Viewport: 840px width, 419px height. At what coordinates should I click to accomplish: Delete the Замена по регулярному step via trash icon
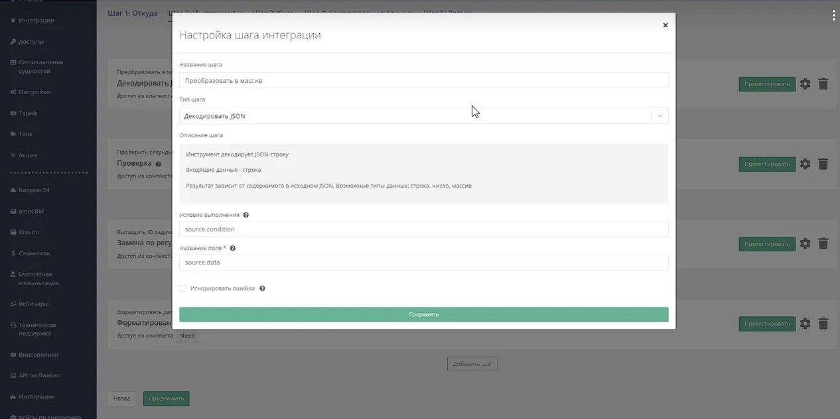point(823,243)
